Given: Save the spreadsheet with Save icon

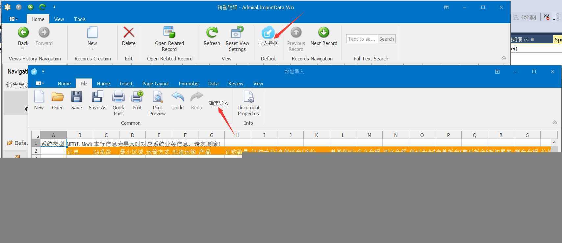Looking at the screenshot, I should pos(76,97).
